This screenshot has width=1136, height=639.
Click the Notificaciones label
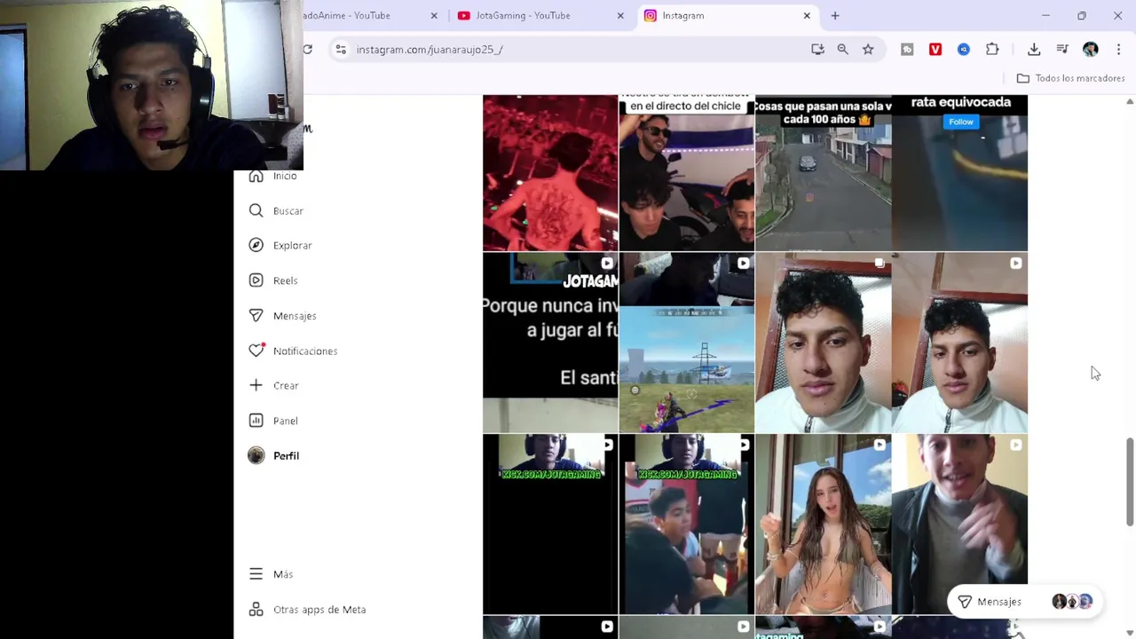tap(305, 351)
